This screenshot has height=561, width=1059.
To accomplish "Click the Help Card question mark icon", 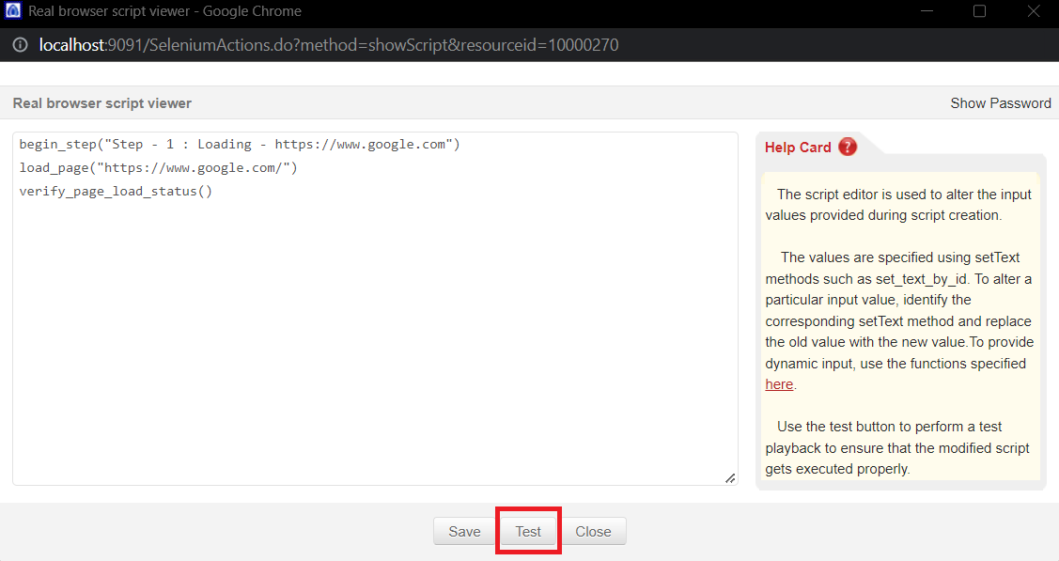I will pyautogui.click(x=848, y=147).
